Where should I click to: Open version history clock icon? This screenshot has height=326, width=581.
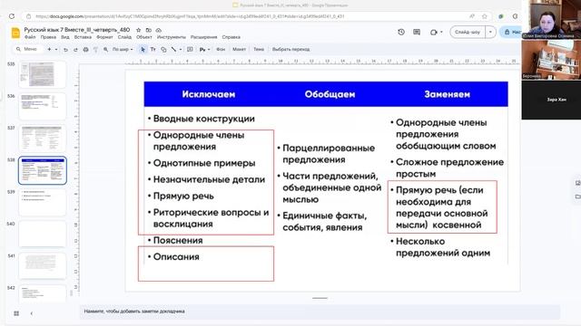pos(401,33)
